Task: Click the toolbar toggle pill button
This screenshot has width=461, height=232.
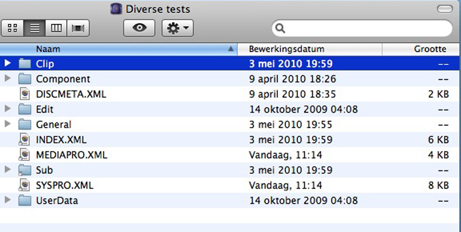Action: click(445, 9)
